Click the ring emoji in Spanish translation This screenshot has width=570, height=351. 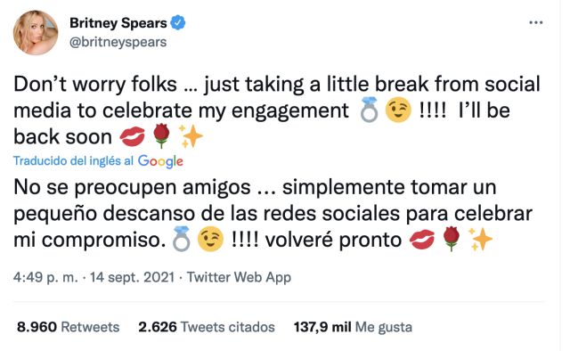(x=182, y=239)
